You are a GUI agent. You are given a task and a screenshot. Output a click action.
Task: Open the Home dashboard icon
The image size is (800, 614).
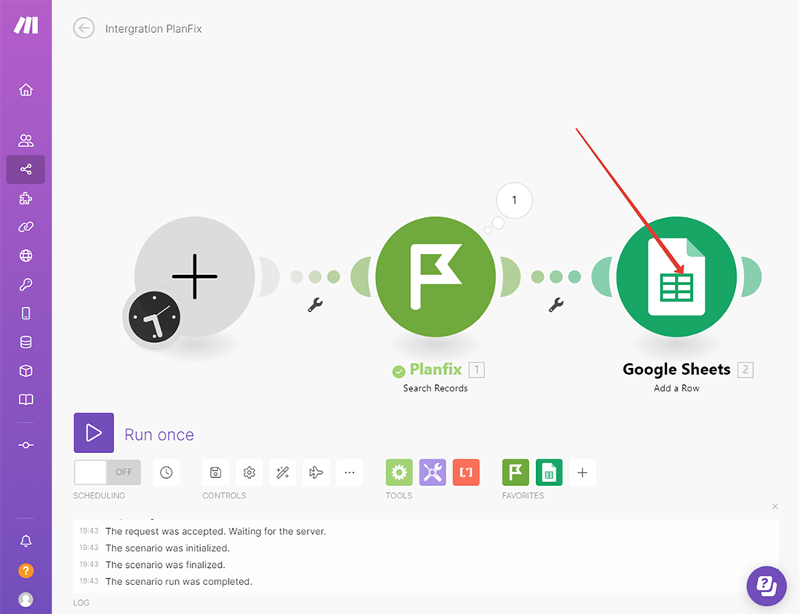point(26,90)
